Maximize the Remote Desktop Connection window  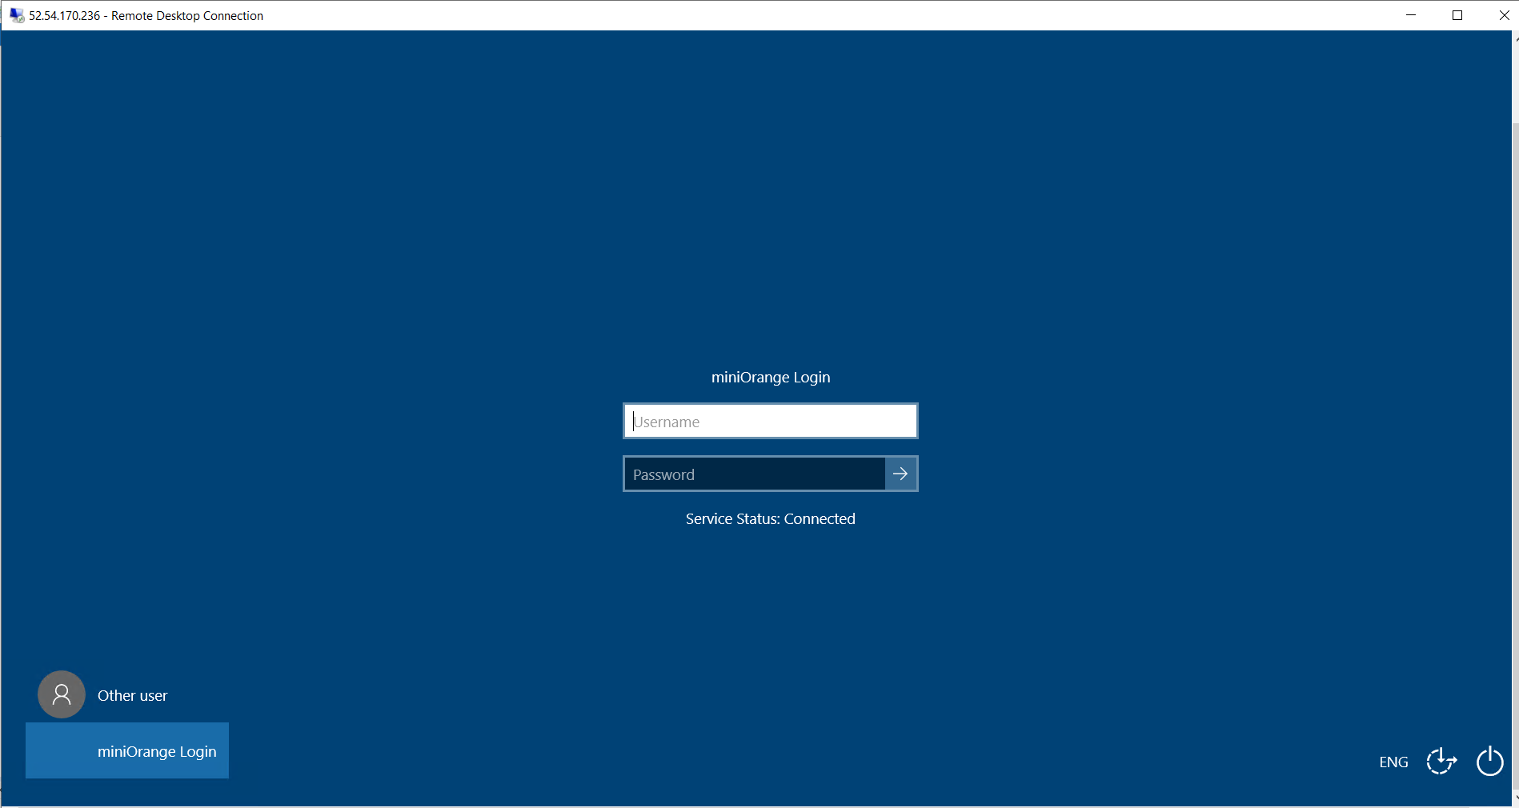[x=1457, y=15]
